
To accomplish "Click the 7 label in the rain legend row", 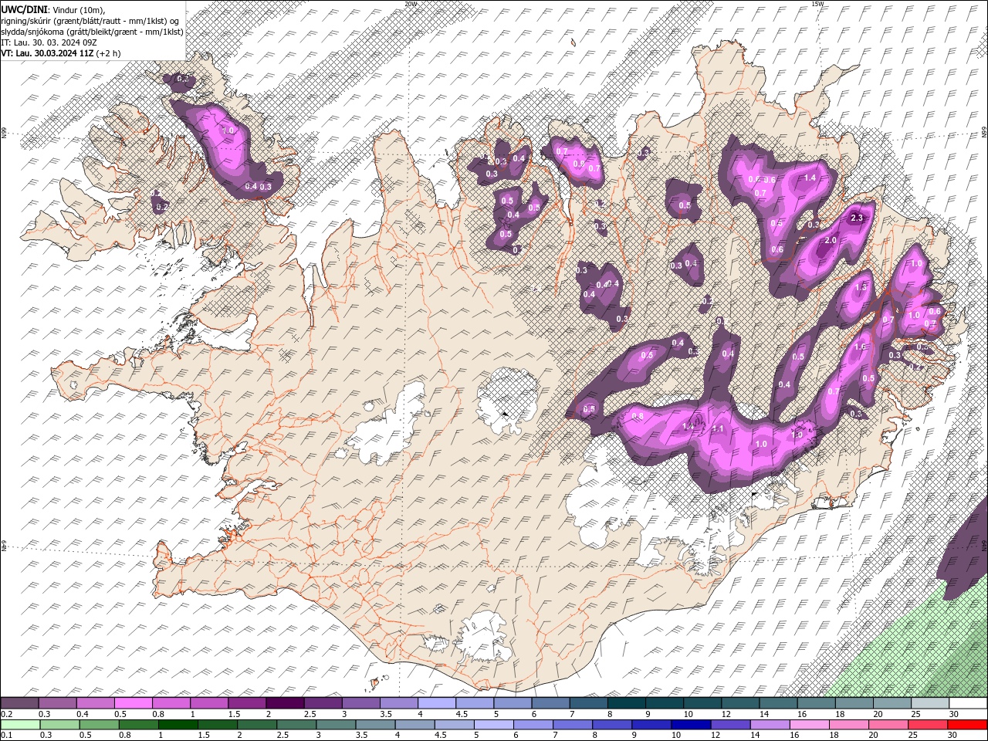I will coord(557,736).
